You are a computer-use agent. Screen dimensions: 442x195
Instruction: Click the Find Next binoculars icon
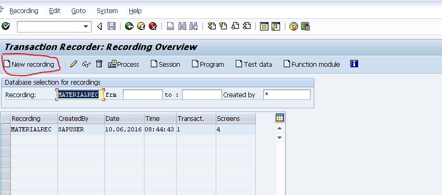click(x=194, y=26)
